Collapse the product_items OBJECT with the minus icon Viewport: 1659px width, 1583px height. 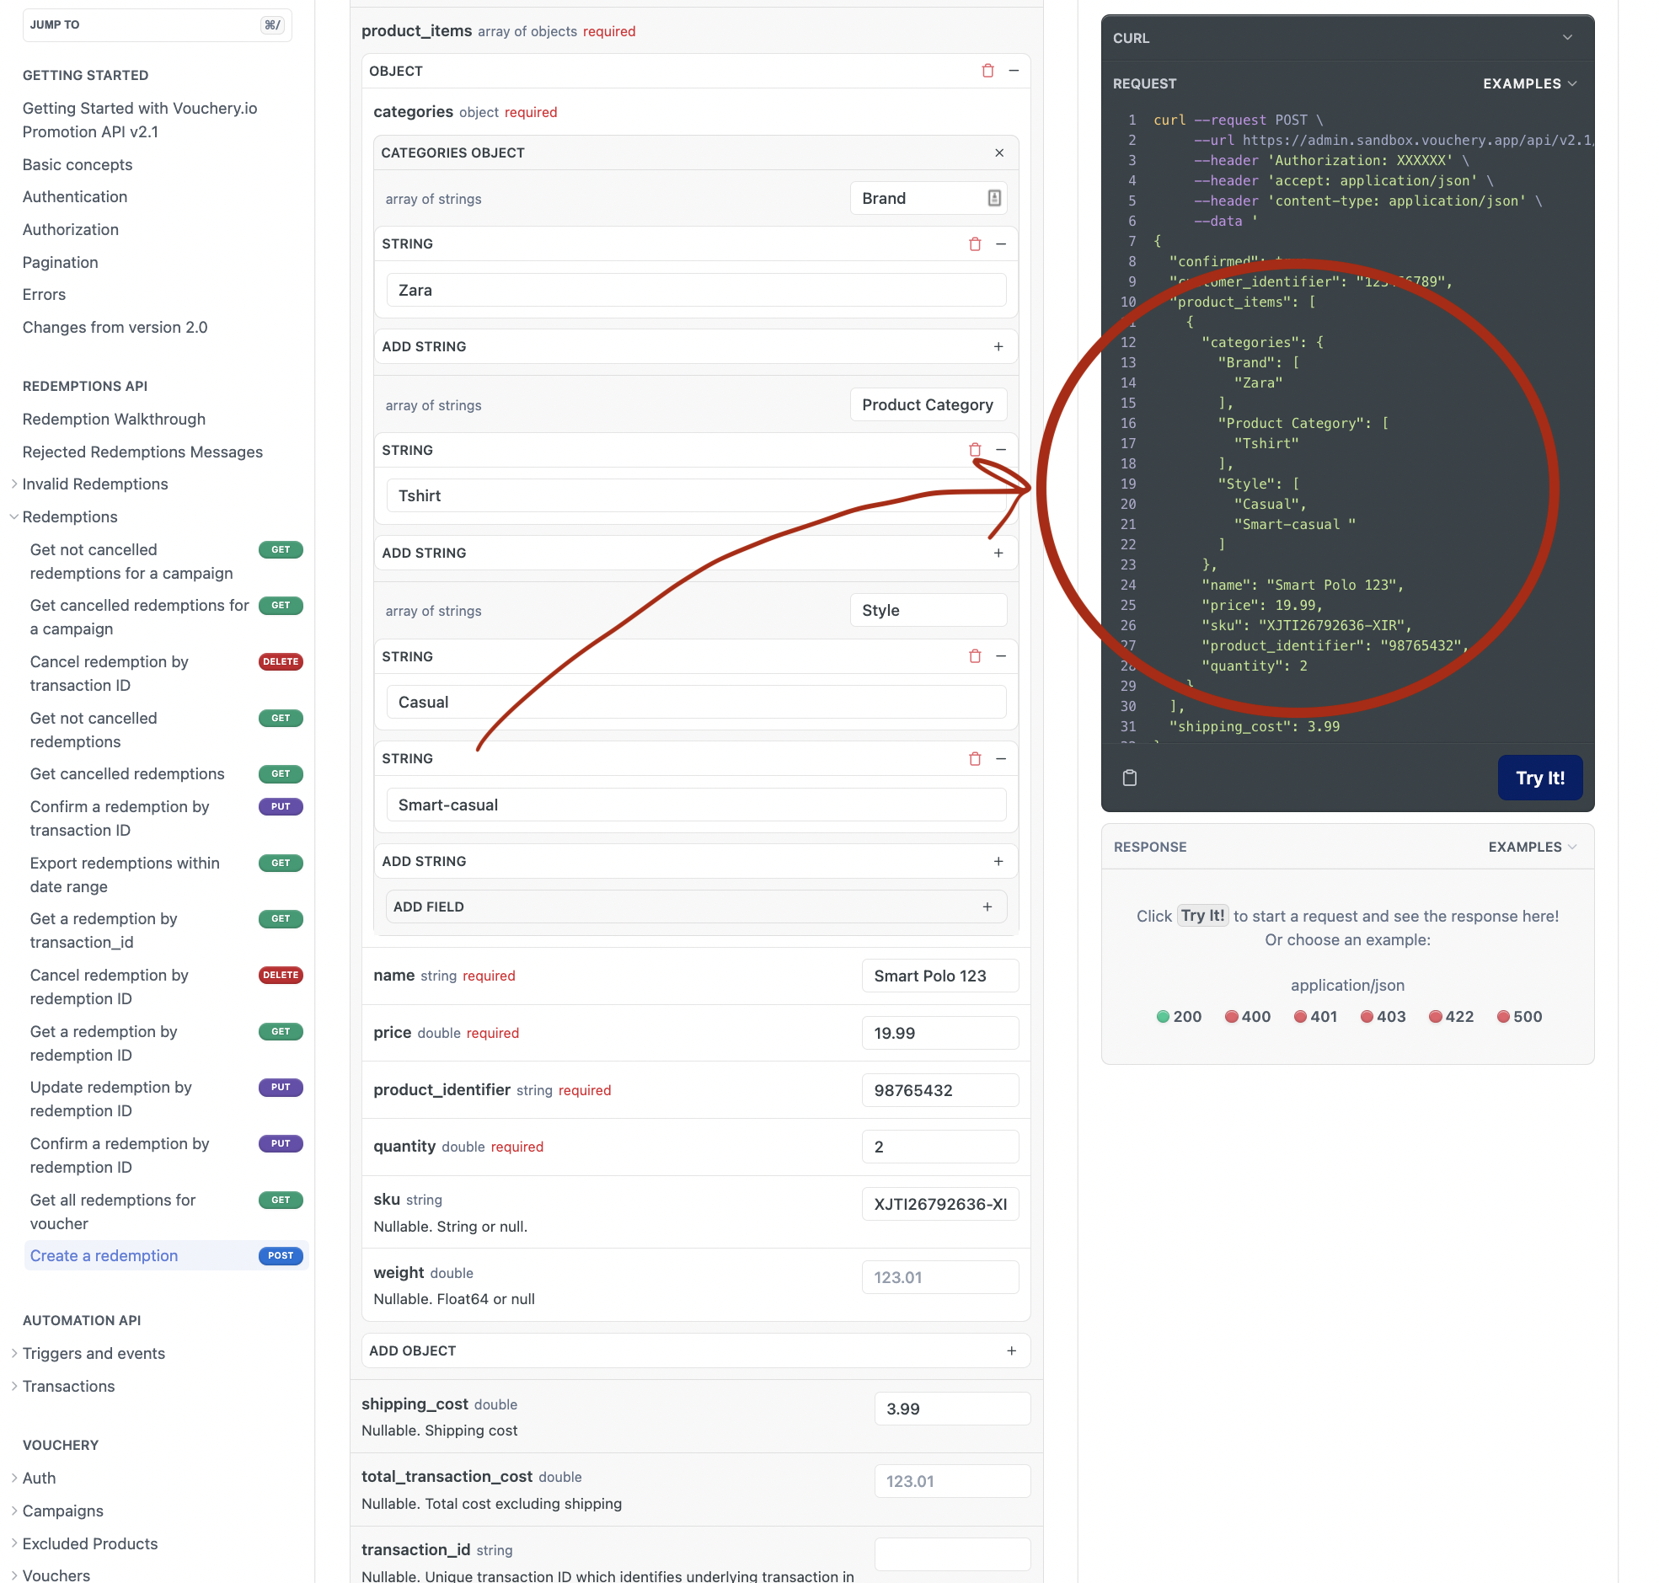(x=1014, y=71)
